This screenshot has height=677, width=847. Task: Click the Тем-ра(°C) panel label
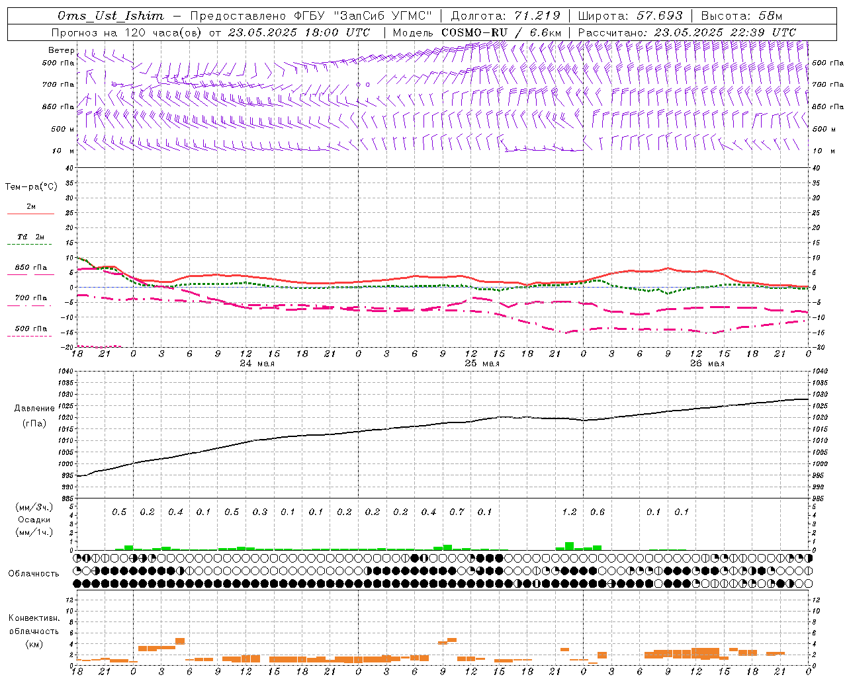click(31, 186)
